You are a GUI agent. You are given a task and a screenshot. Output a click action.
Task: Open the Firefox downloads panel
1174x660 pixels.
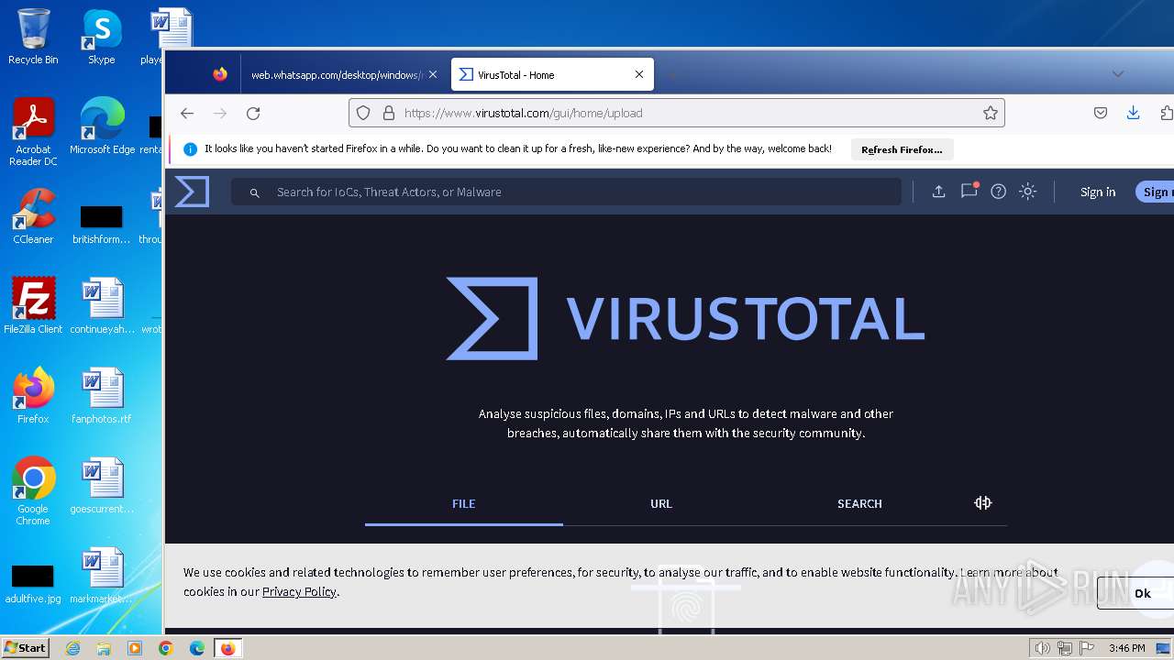1133,113
